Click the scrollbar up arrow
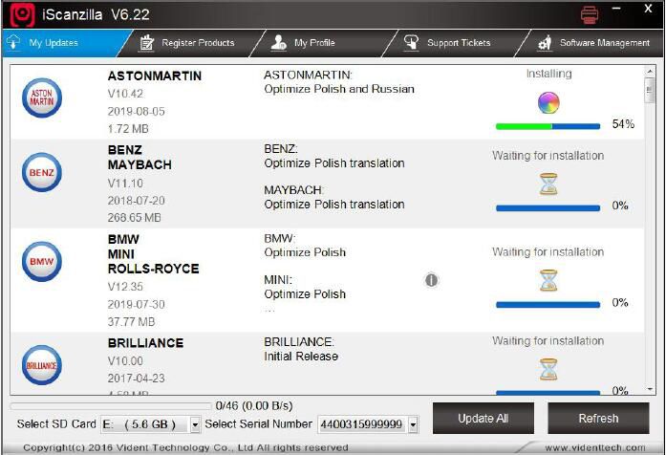 coord(649,71)
